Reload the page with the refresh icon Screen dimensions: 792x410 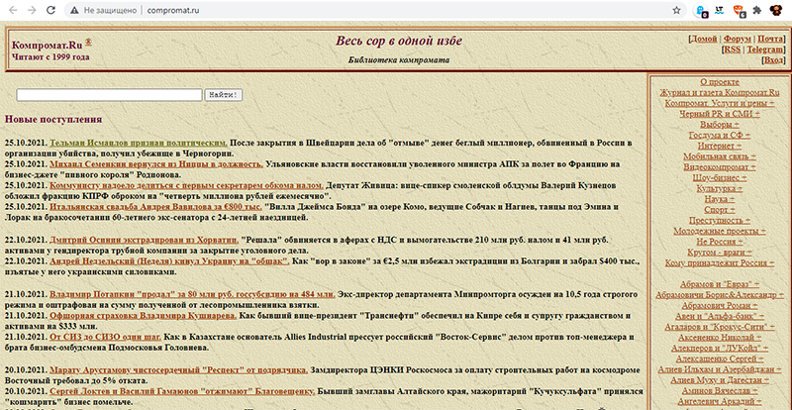click(x=50, y=10)
